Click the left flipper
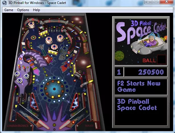Image resolution: width=175 pixels, height=133 pixels. pyautogui.click(x=44, y=124)
